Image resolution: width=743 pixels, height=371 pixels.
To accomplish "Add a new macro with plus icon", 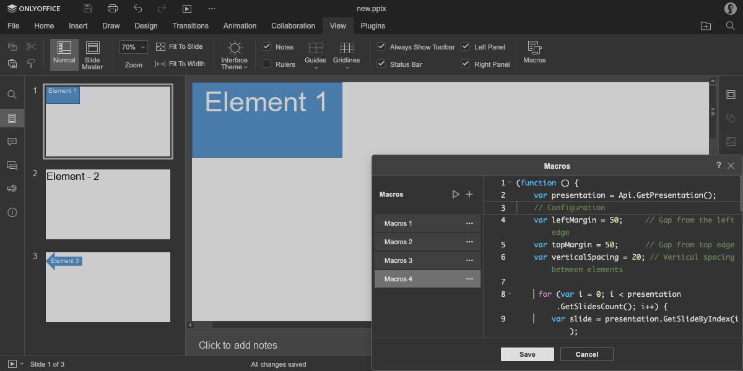I will point(469,194).
